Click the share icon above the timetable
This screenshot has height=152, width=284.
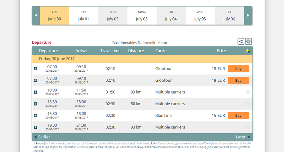(x=241, y=42)
